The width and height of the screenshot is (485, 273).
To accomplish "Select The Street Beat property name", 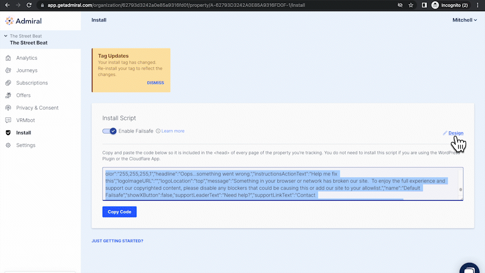I will 28,42.
